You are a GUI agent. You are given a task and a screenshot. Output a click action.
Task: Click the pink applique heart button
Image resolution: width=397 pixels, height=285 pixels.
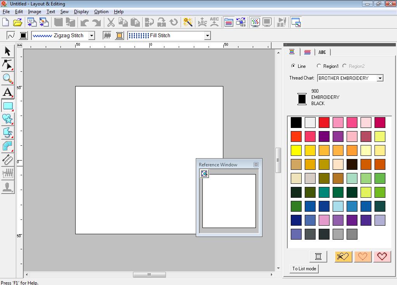click(382, 257)
